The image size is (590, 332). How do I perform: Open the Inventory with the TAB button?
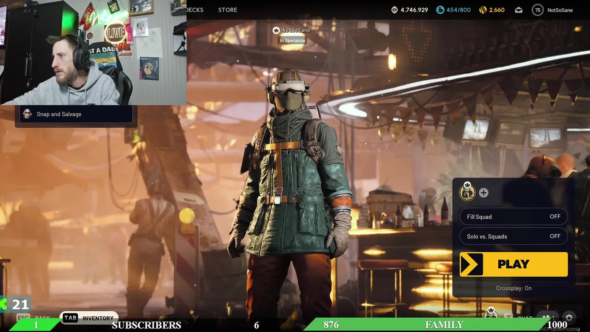[89, 318]
